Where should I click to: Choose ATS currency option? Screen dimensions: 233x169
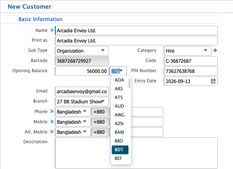click(120, 98)
